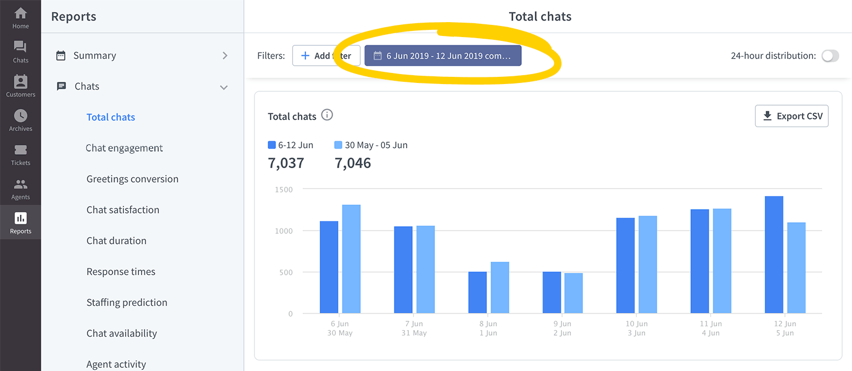
Task: Open the Chat satisfaction report
Action: point(123,210)
